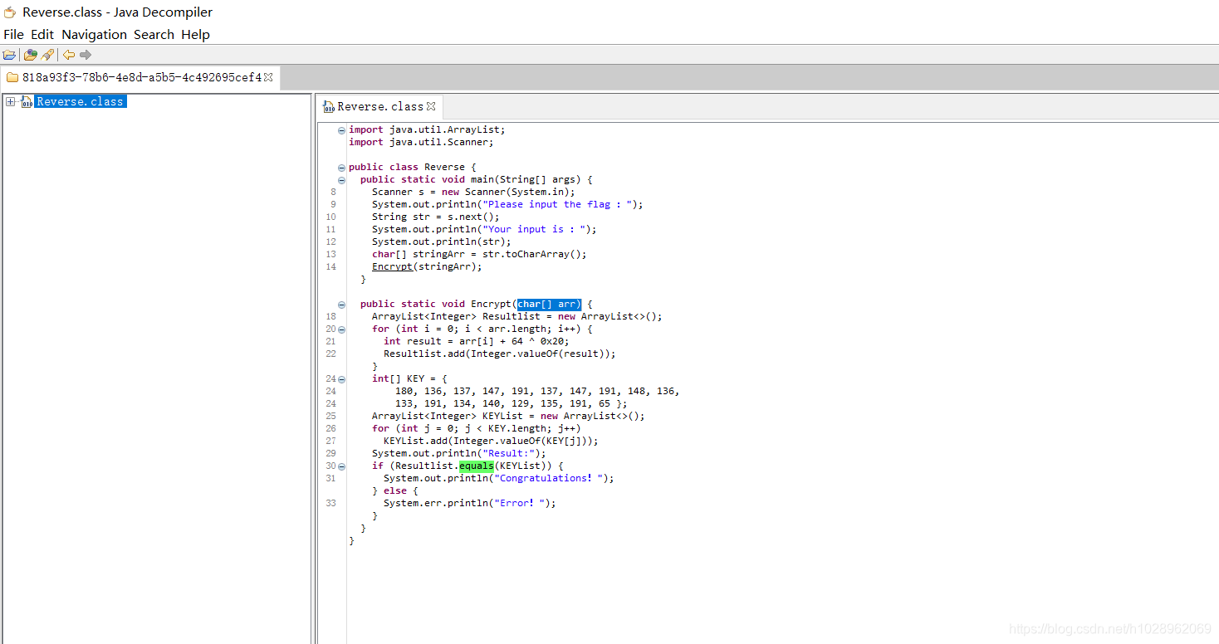Click line number 29 in the gutter
Image resolution: width=1219 pixels, height=644 pixels.
coord(331,453)
